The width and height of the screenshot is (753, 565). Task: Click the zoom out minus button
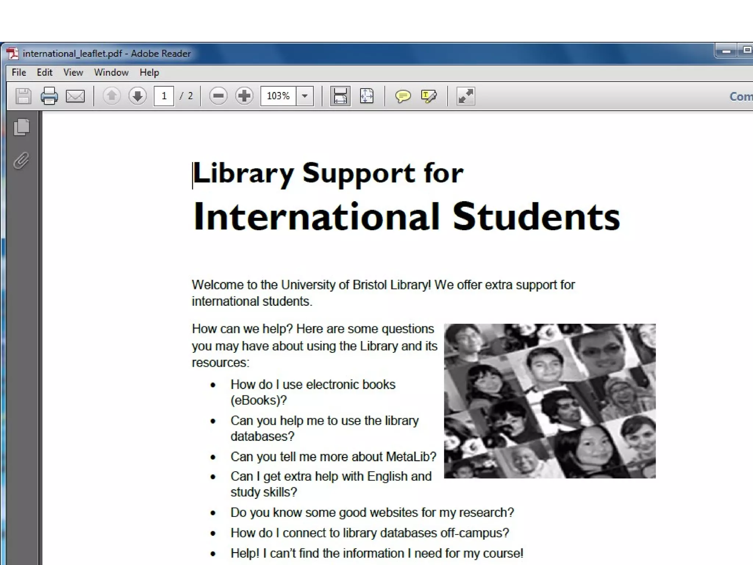click(x=218, y=96)
